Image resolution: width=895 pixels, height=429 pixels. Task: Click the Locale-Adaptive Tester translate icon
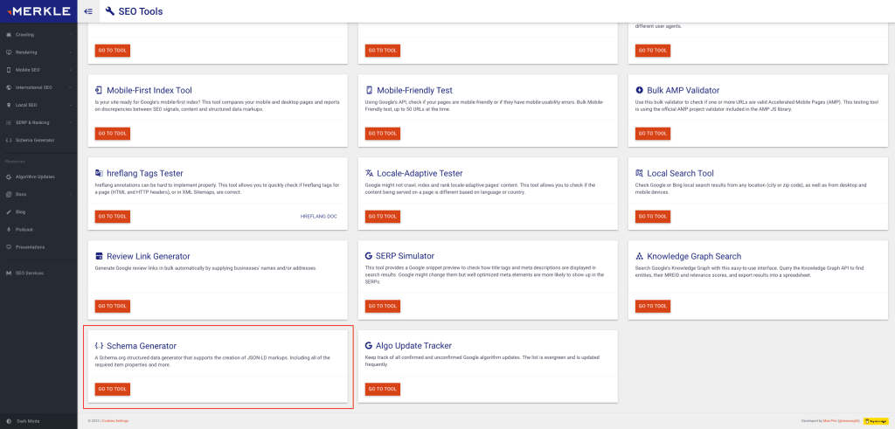(369, 173)
